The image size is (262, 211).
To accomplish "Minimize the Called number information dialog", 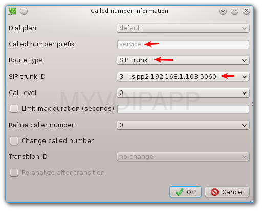I will click(x=223, y=11).
